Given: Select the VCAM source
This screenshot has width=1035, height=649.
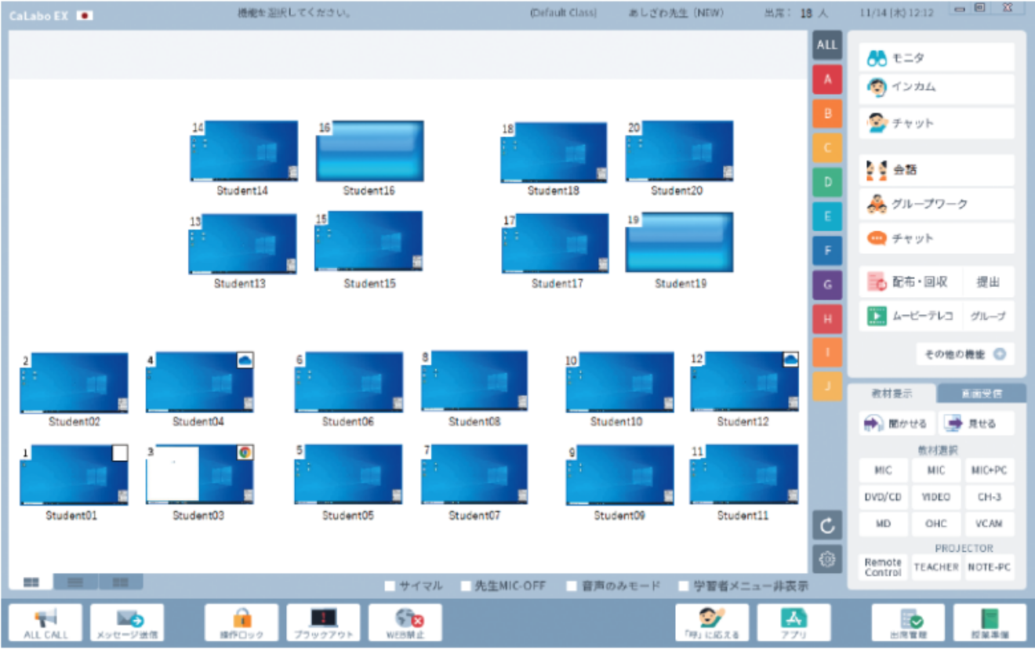Looking at the screenshot, I should click(990, 524).
